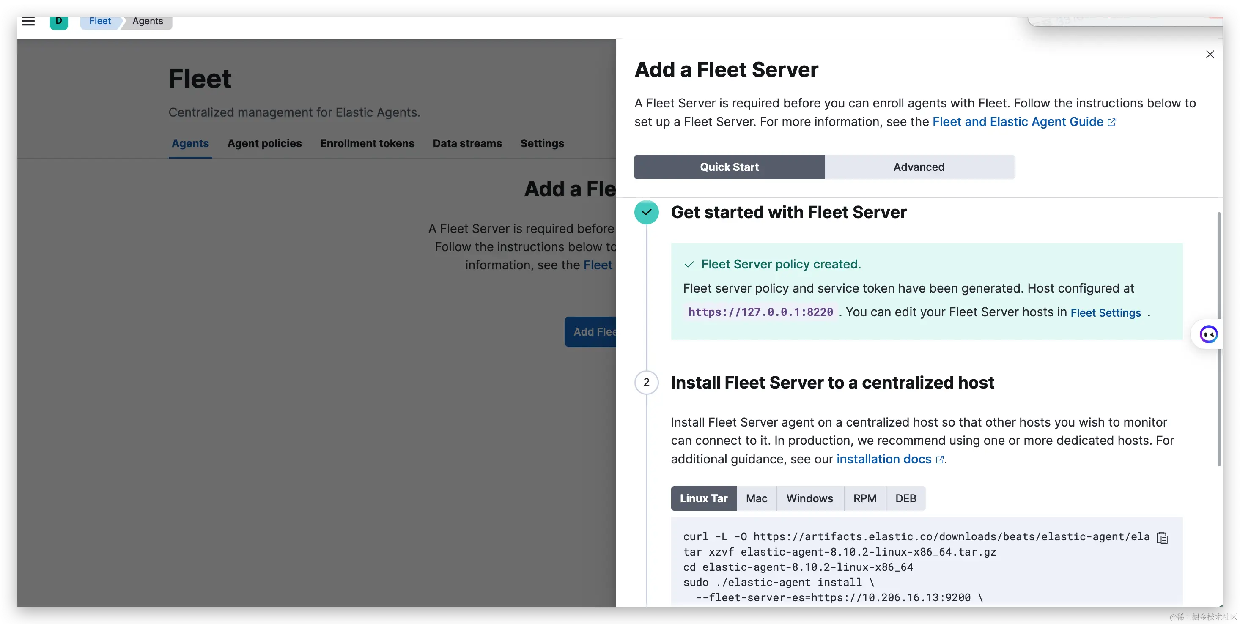Open the installation docs link
The width and height of the screenshot is (1240, 624).
pos(884,459)
